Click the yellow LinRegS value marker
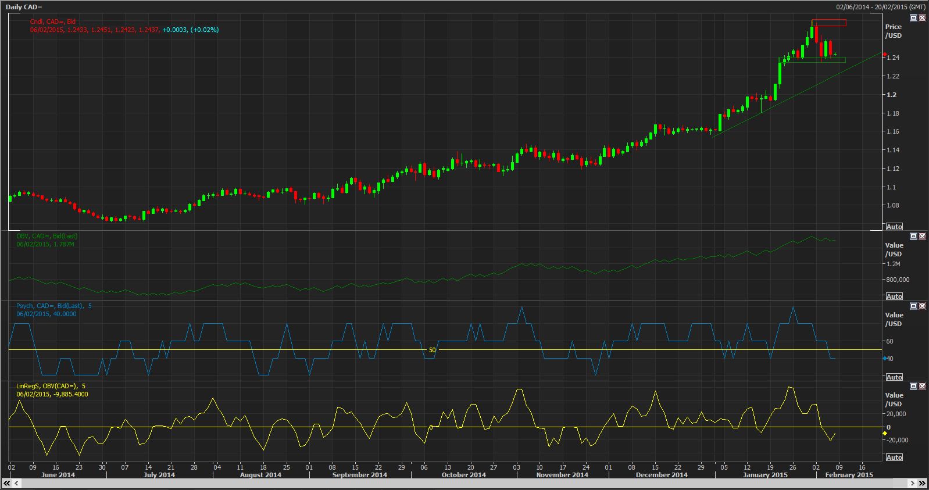Image resolution: width=929 pixels, height=490 pixels. pyautogui.click(x=885, y=434)
